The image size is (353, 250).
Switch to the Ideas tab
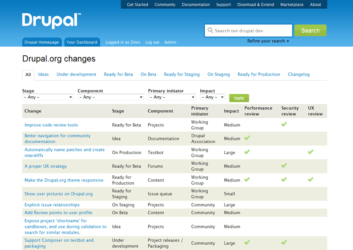(43, 74)
